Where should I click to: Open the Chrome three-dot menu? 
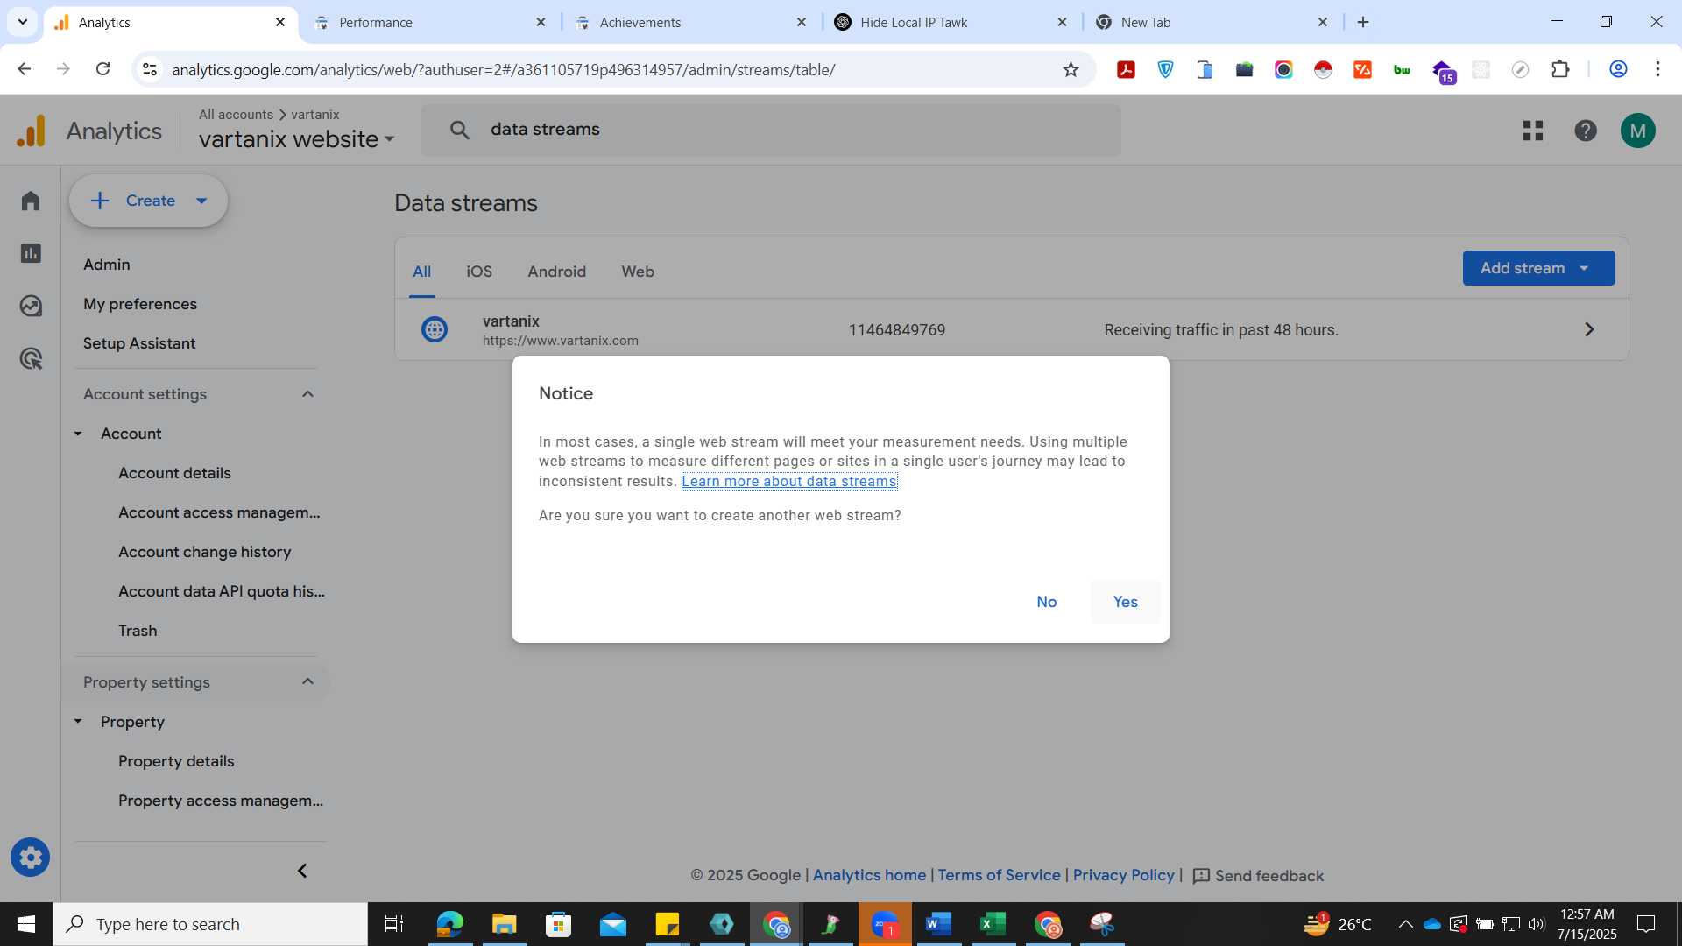click(1657, 69)
